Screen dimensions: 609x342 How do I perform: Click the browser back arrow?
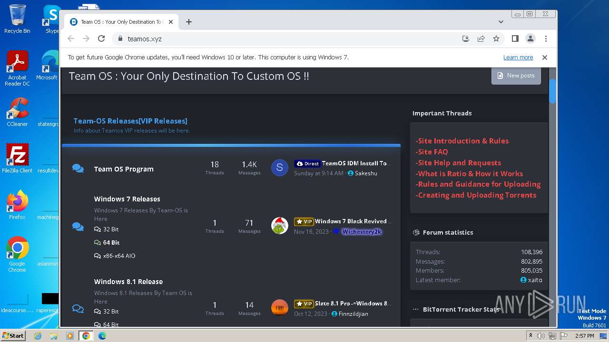point(71,38)
